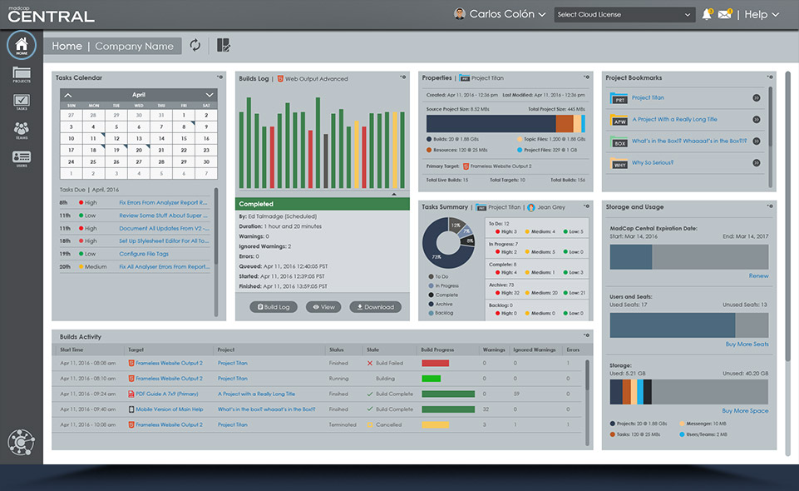This screenshot has height=491, width=799.
Task: Click the Buy More Seats link
Action: pos(747,345)
